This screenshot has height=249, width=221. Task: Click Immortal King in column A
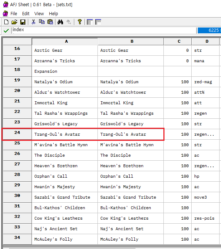tap(65, 103)
